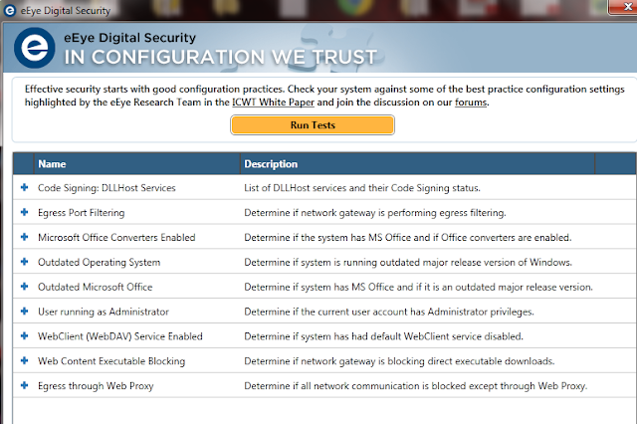Screen dimensions: 637x424
Task: Expand the Outdated Operating System test
Action: [24, 262]
